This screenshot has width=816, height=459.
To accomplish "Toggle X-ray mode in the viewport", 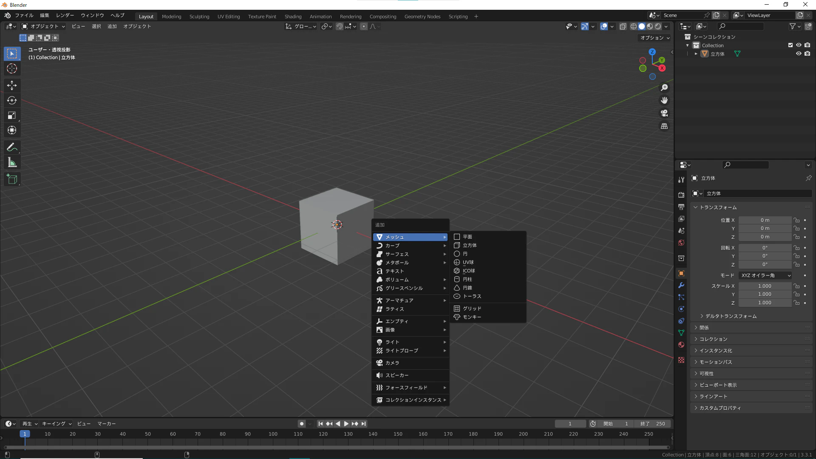I will (623, 26).
